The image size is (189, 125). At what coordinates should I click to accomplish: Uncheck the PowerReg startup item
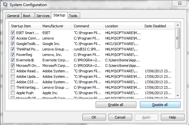(13, 55)
